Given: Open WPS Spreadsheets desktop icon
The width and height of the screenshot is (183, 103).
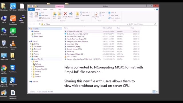Looking at the screenshot, I should click(13, 33).
